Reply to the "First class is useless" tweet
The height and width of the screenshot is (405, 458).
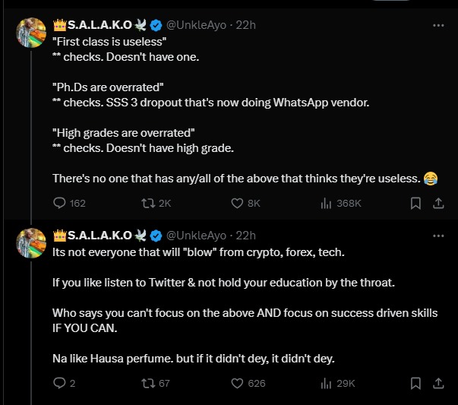pos(60,203)
